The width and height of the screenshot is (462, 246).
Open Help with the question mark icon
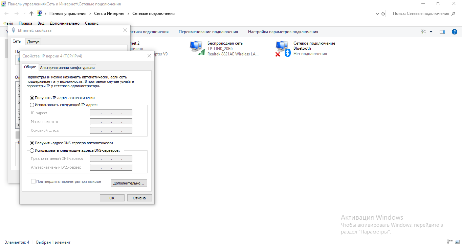coord(455,32)
